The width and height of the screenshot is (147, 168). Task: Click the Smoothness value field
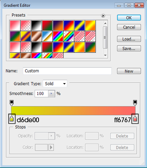click(42, 93)
